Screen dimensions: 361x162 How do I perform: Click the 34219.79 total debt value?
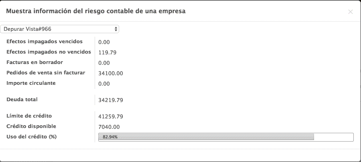(x=111, y=100)
